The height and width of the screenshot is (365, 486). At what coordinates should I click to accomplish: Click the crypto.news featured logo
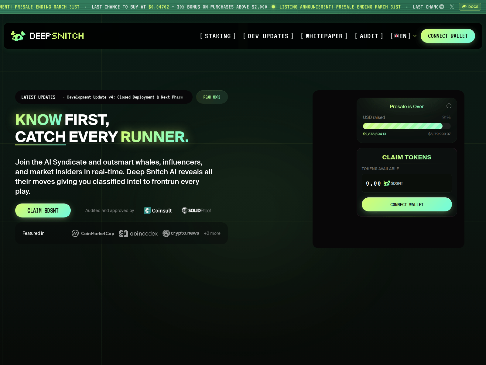point(181,233)
